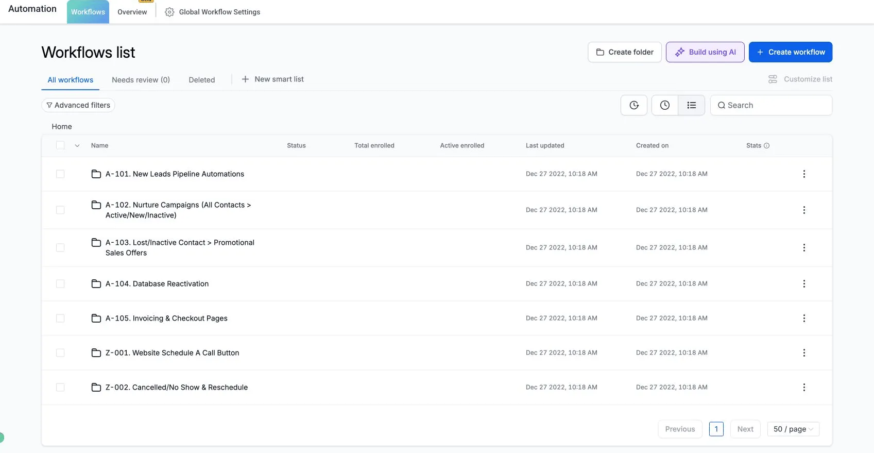The height and width of the screenshot is (453, 874).
Task: Open three-dot menu for A-103 row
Action: coord(804,248)
